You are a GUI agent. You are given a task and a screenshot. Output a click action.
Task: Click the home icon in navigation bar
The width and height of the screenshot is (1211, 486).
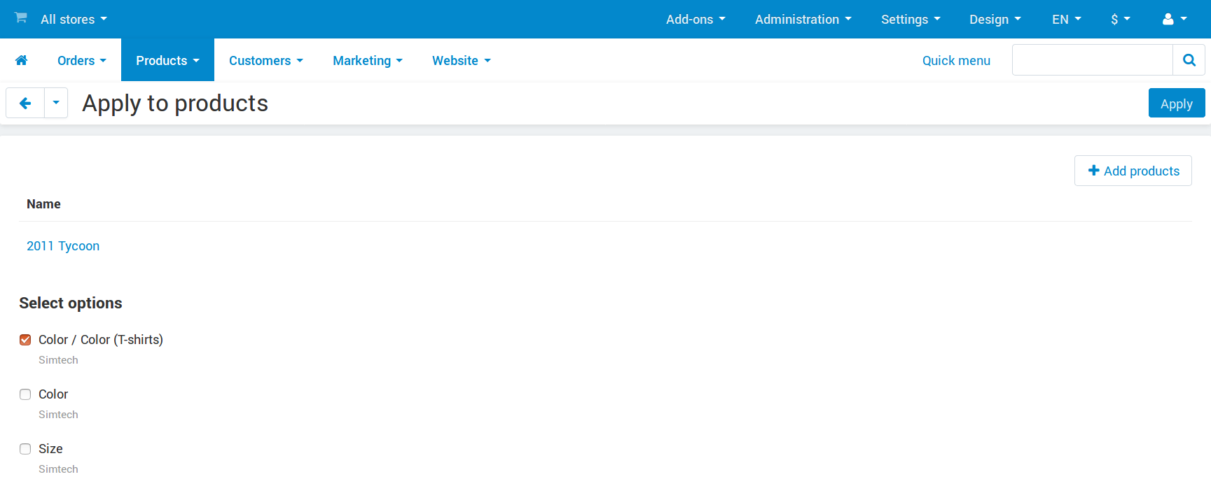tap(21, 60)
